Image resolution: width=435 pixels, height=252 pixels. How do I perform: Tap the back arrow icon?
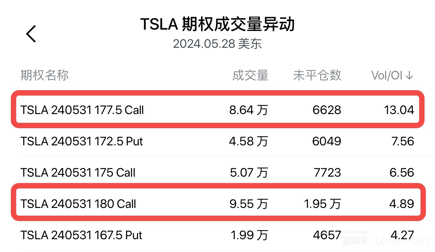[x=31, y=34]
